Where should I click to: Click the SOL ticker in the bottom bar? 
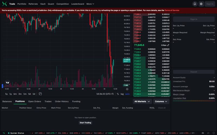[x=63, y=133]
